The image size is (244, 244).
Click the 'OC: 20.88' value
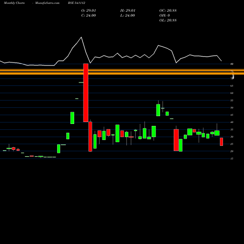(x=168, y=11)
